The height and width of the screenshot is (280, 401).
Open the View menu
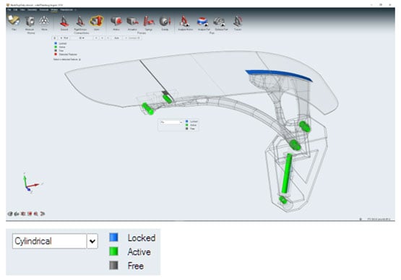[x=22, y=9]
